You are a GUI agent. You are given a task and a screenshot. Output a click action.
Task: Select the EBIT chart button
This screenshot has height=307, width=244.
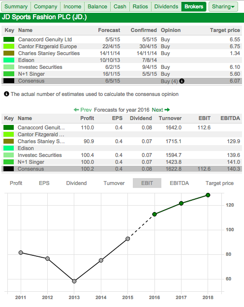(147, 183)
